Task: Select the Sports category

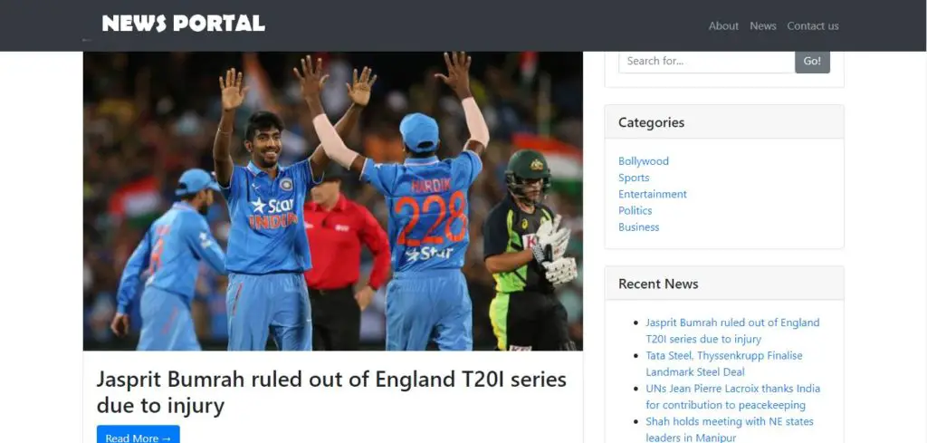Action: [634, 178]
